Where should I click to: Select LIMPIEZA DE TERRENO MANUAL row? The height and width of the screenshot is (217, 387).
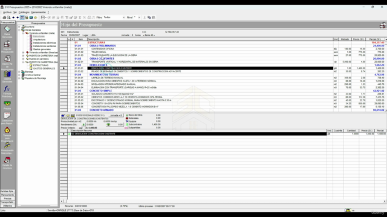click(198, 78)
